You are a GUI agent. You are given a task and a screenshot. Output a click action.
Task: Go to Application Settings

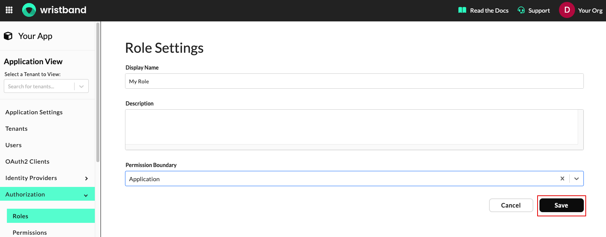[34, 112]
